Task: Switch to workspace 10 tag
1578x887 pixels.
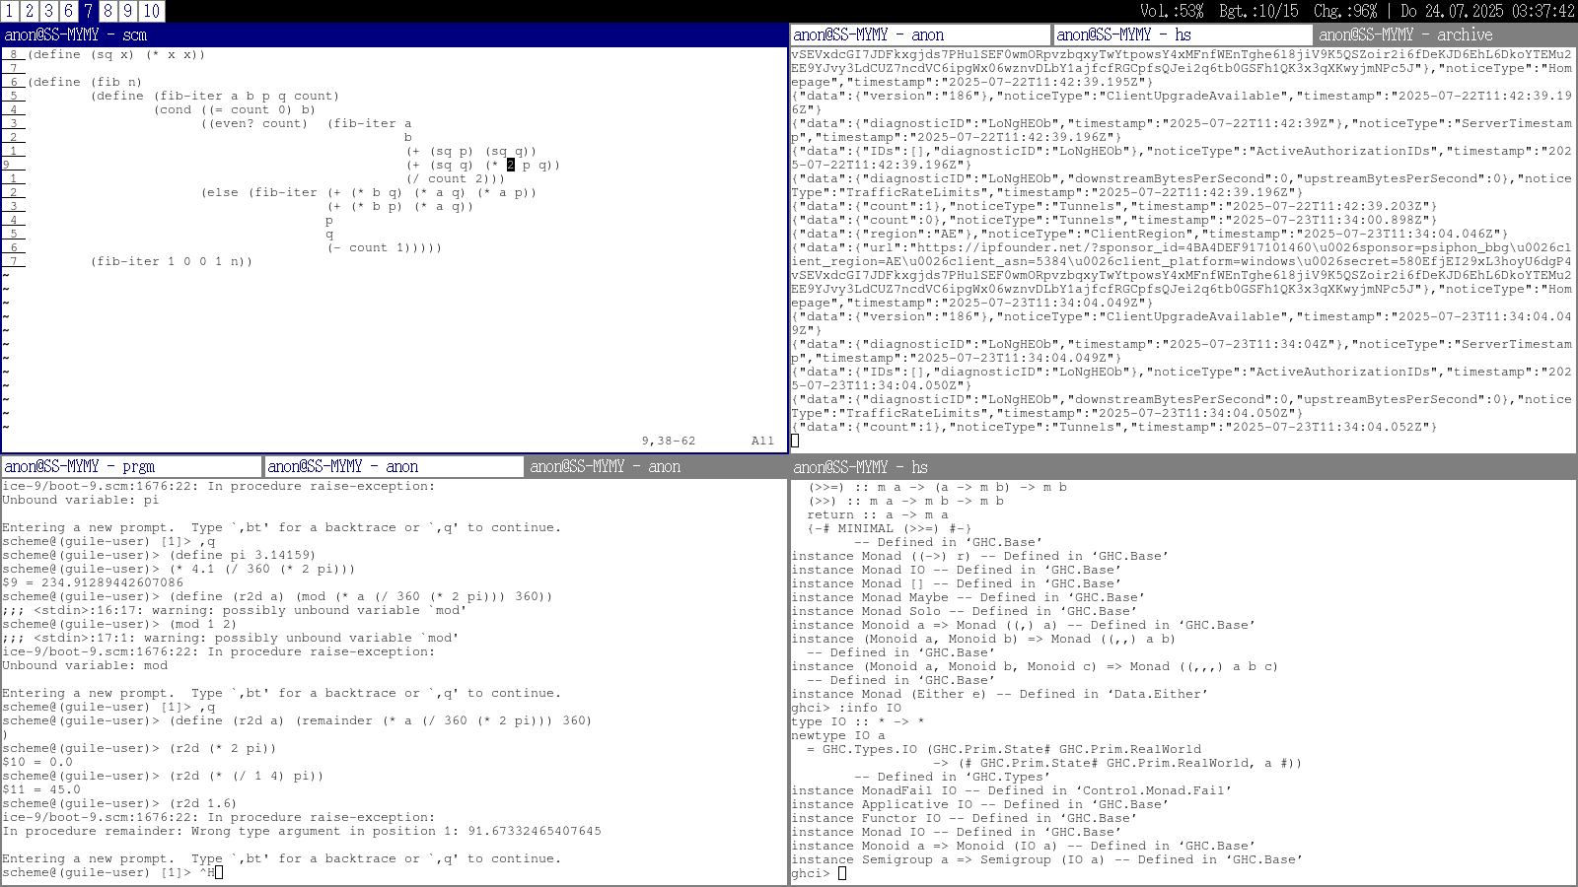Action: pos(152,11)
